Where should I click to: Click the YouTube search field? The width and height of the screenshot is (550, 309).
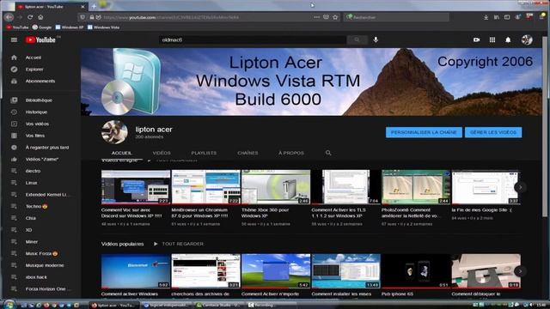click(x=252, y=40)
